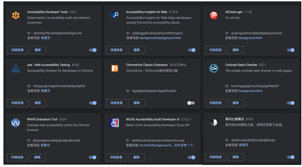302x167 pixels.
Task: Click the axe version number 4.2.0
Action: point(75,65)
